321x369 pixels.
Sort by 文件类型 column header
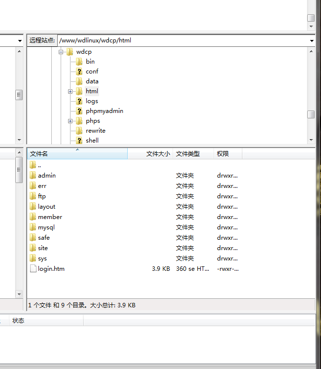pos(193,154)
